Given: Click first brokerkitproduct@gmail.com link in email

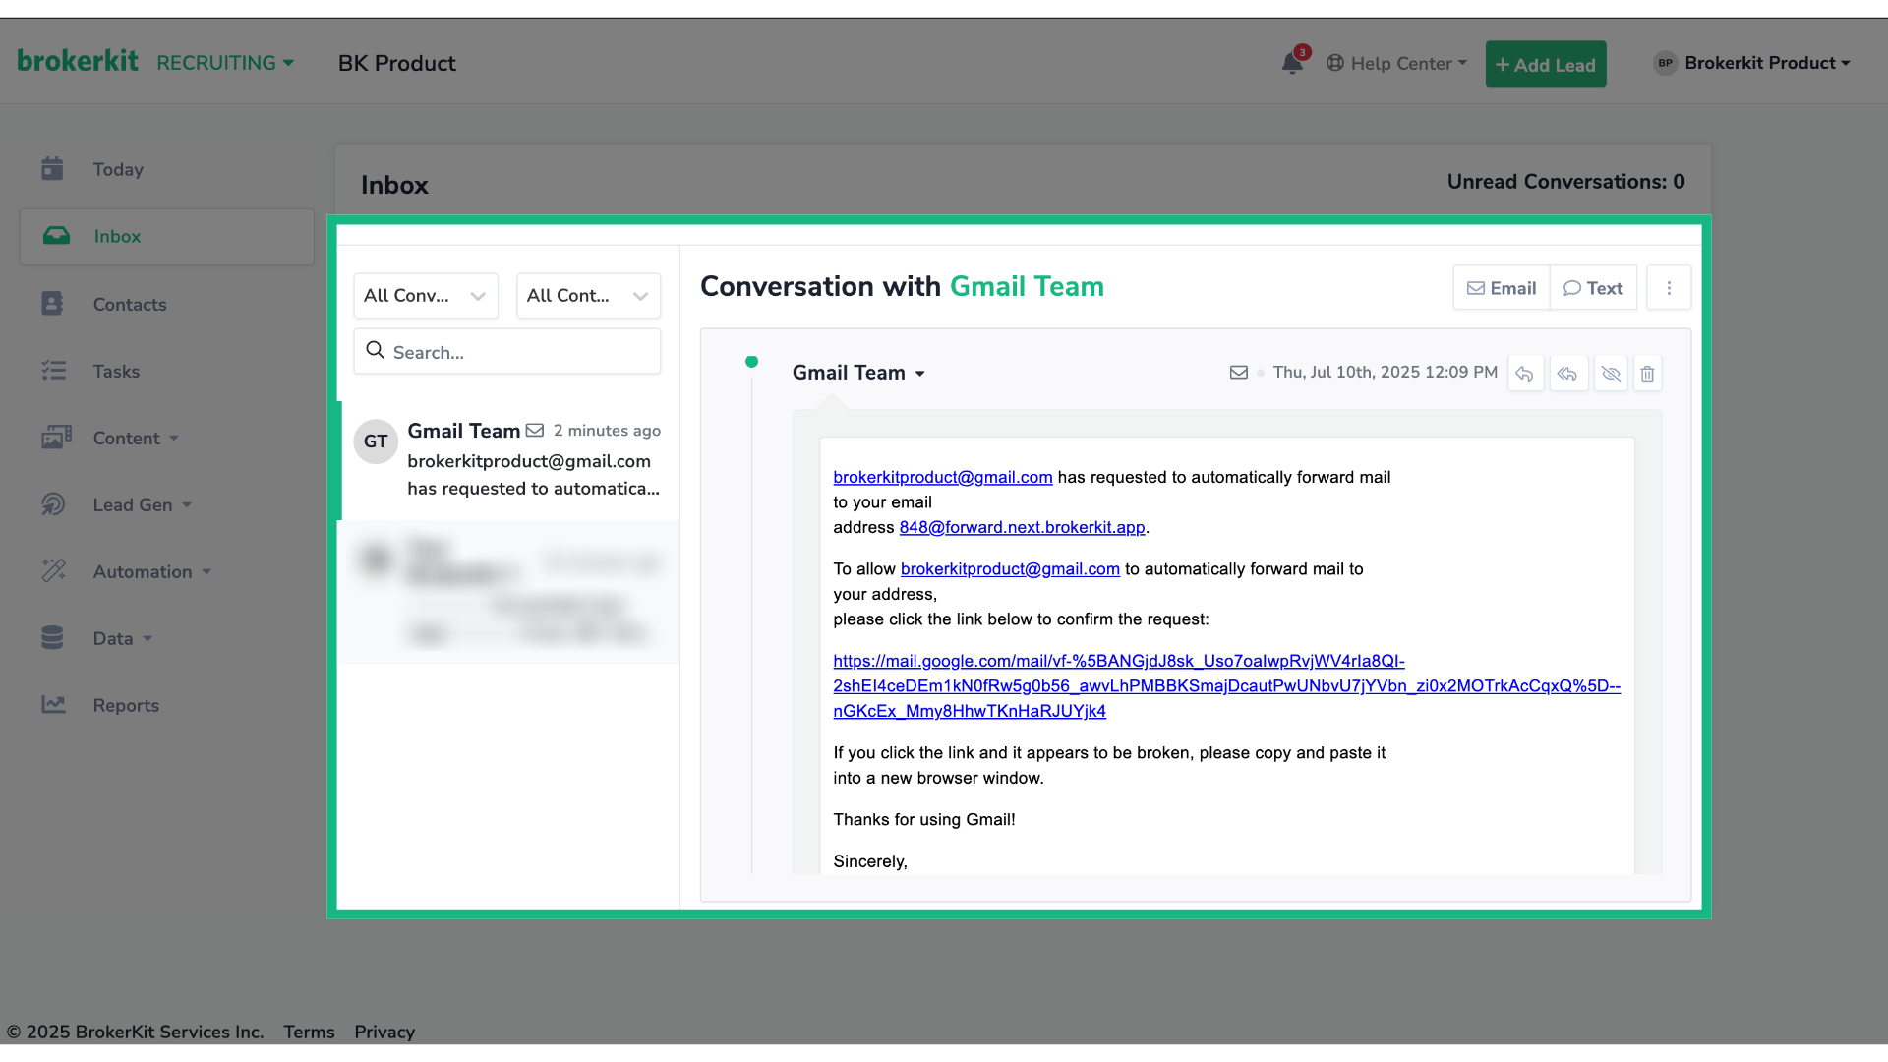Looking at the screenshot, I should tap(942, 477).
